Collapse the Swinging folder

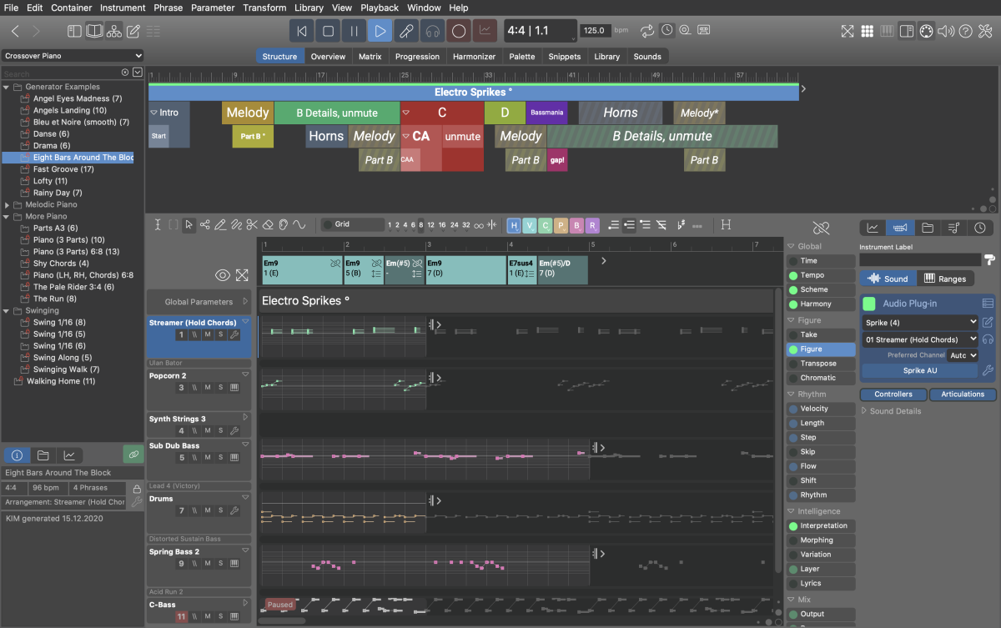[x=8, y=311]
